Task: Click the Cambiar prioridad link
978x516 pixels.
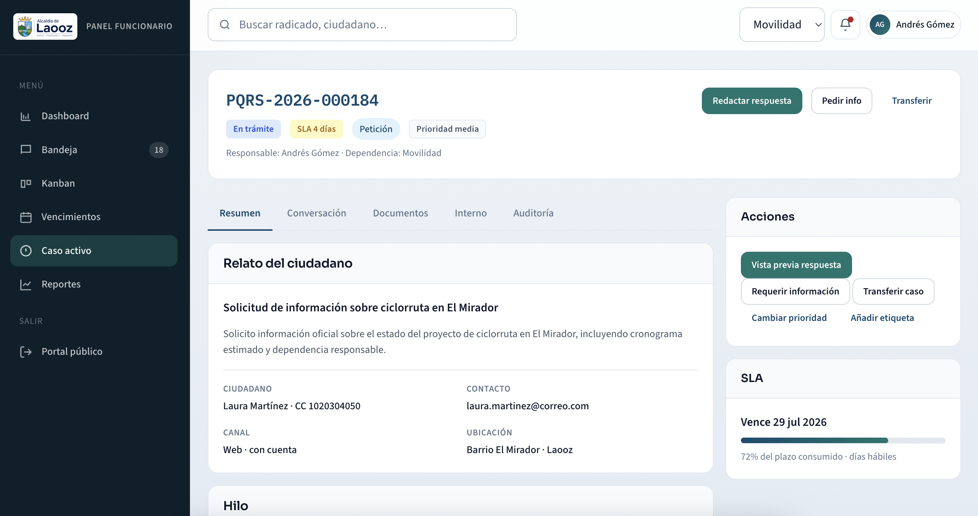Action: 789,318
